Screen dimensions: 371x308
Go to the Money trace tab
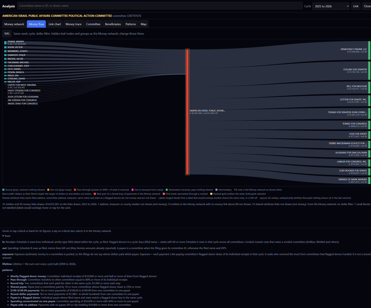74,24
